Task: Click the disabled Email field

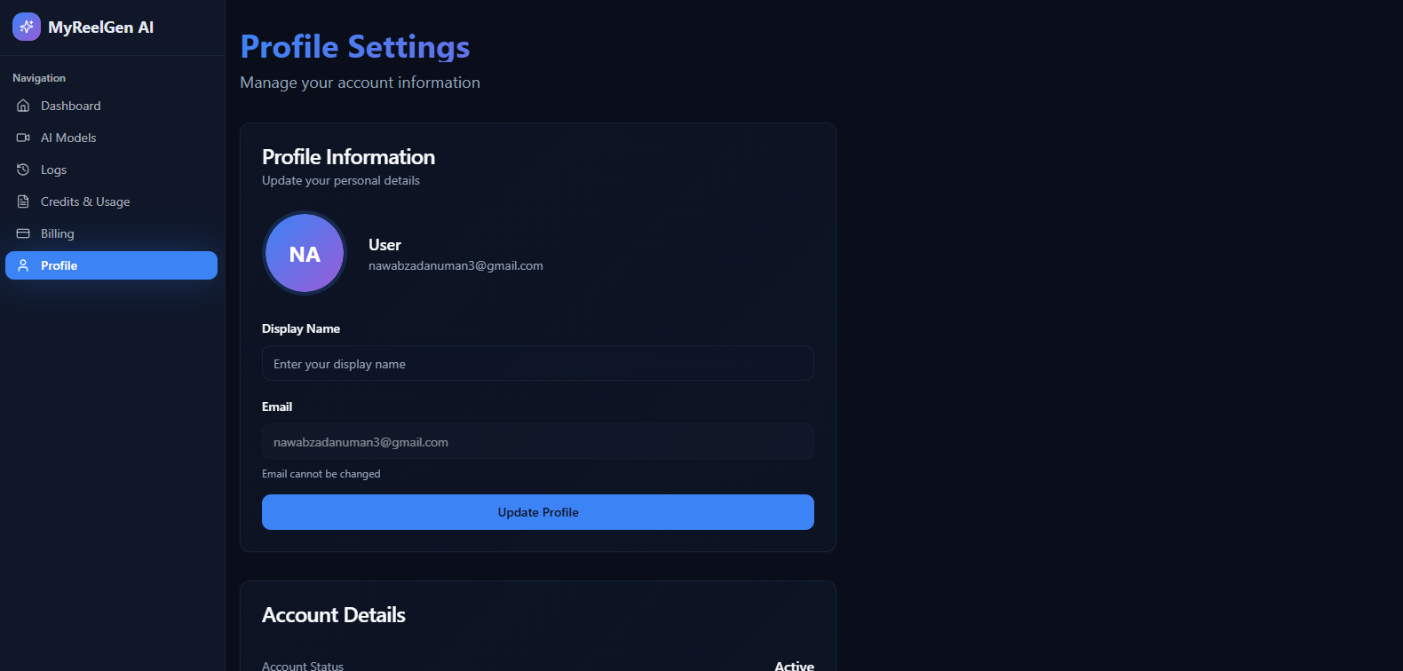Action: 538,441
